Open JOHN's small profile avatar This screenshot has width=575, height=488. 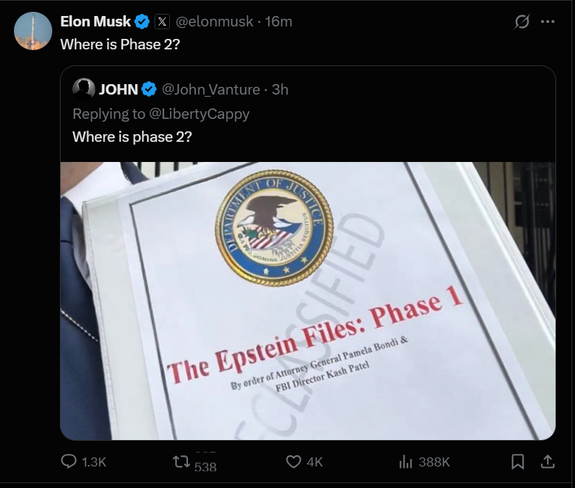84,89
